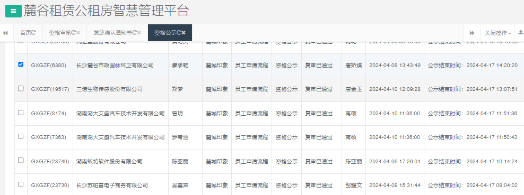
Task: Click 员工申请流程 in the 廖承乾 row
Action: click(x=251, y=66)
